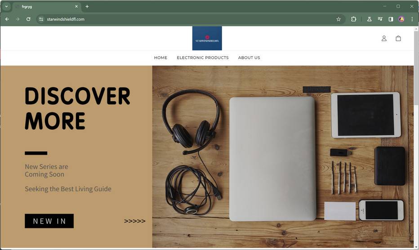Screen dimensions: 419x250
Task: Click the Starwindshieldfl logo thumbnail
Action: point(207,38)
